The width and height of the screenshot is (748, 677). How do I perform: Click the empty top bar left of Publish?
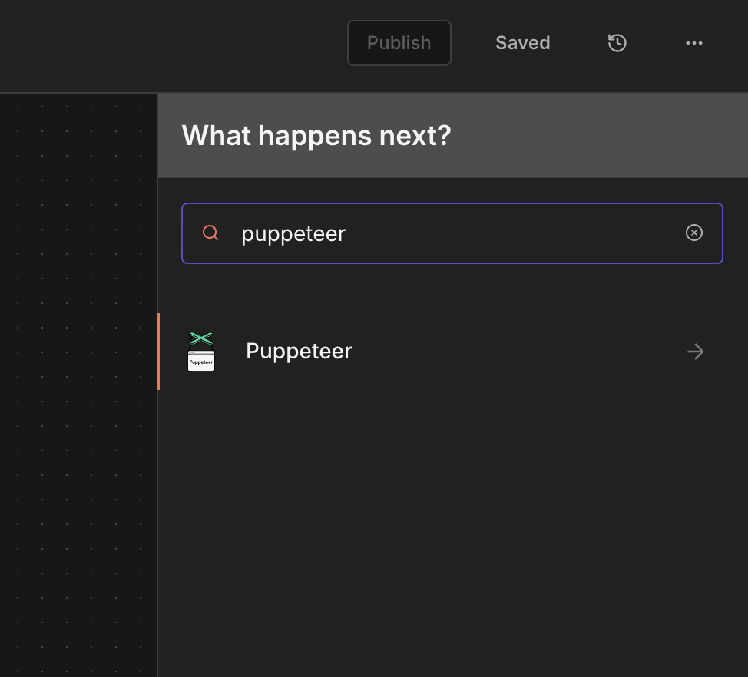[x=169, y=43]
